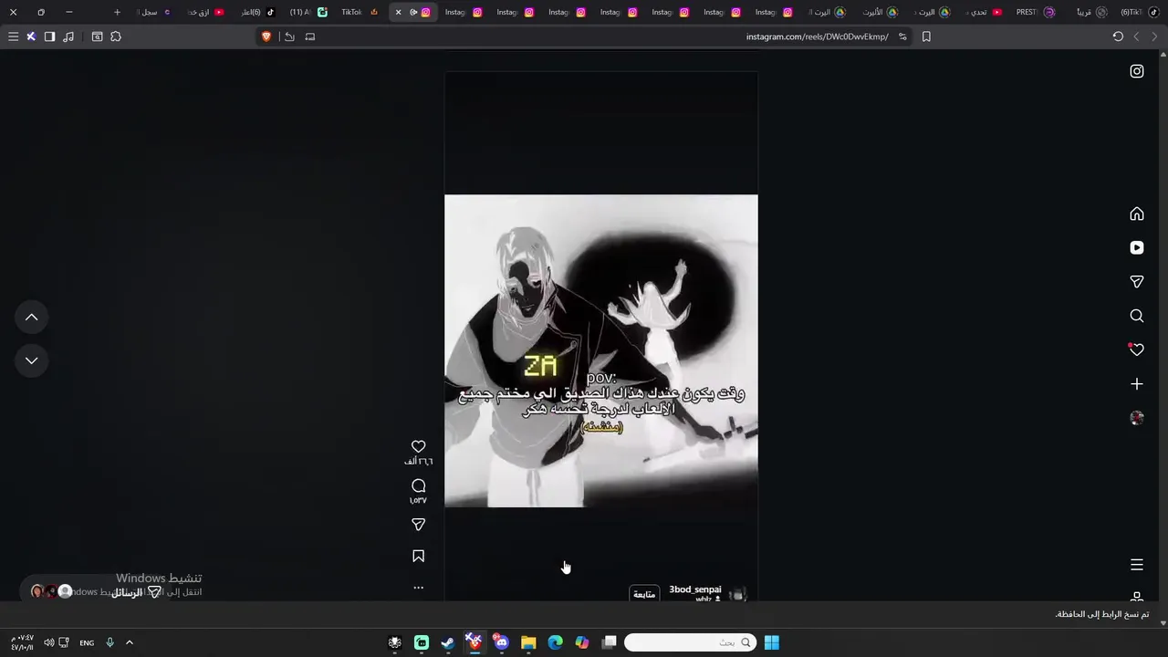Image resolution: width=1168 pixels, height=657 pixels.
Task: Switch input language ENG indicator
Action: point(87,642)
